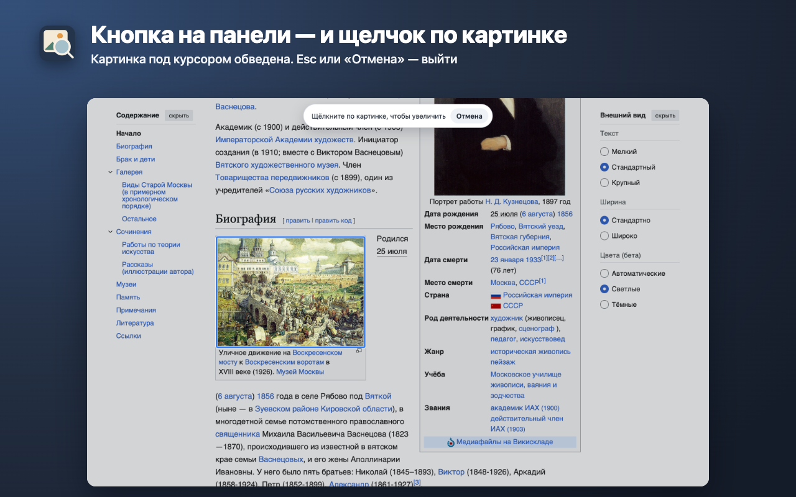Click Союза русских художников link
The height and width of the screenshot is (497, 796).
click(x=320, y=191)
